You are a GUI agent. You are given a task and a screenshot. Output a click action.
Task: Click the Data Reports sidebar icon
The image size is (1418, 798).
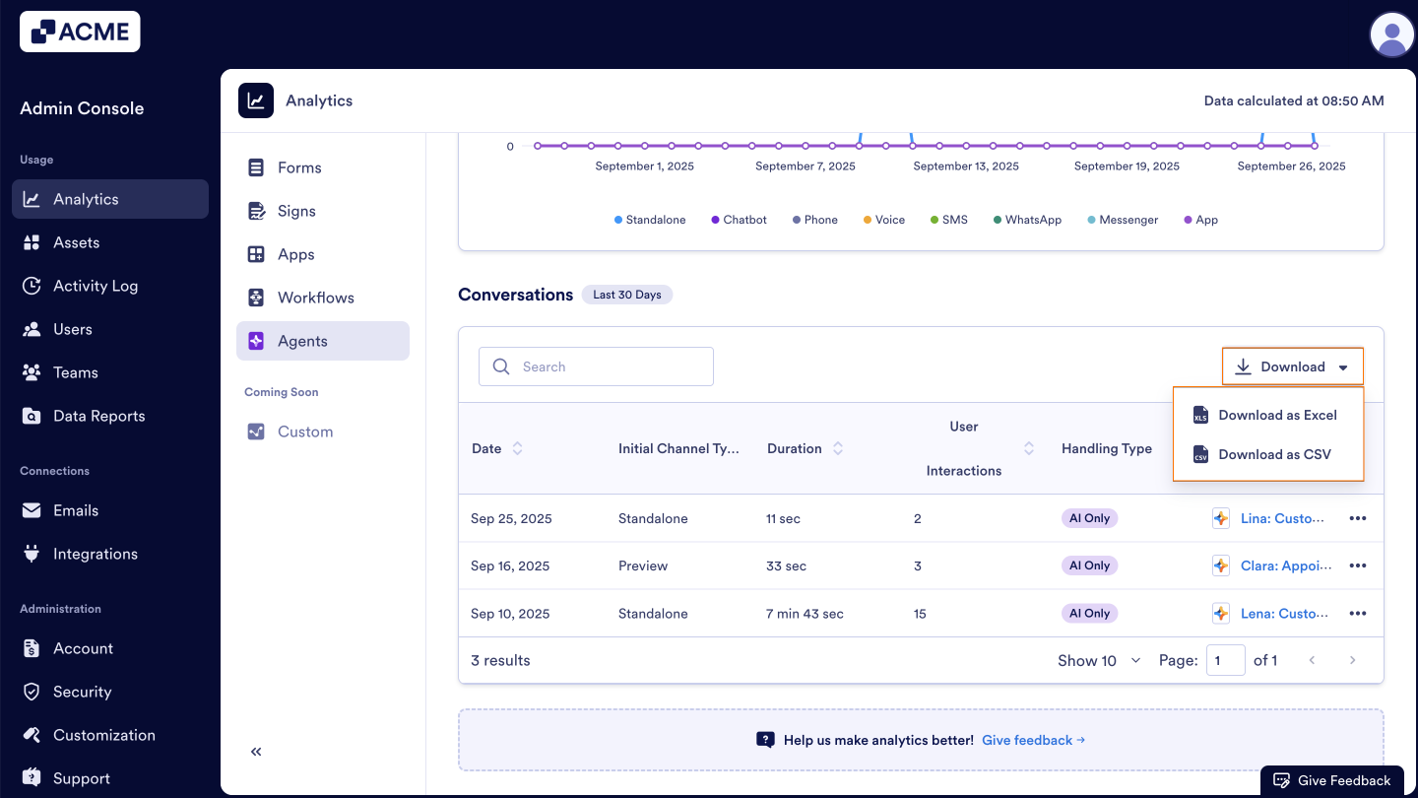(x=31, y=416)
